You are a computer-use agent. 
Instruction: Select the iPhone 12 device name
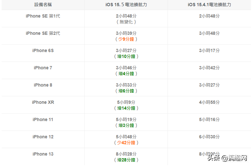43,137
